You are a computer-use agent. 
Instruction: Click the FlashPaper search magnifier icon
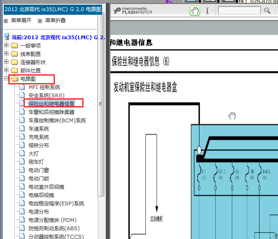267,11
